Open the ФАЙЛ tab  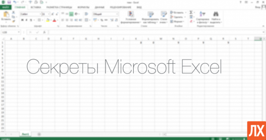coord(6,7)
